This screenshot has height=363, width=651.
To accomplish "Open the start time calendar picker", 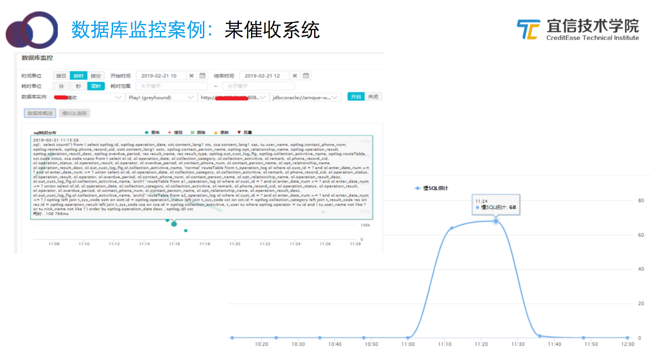I will [x=202, y=76].
